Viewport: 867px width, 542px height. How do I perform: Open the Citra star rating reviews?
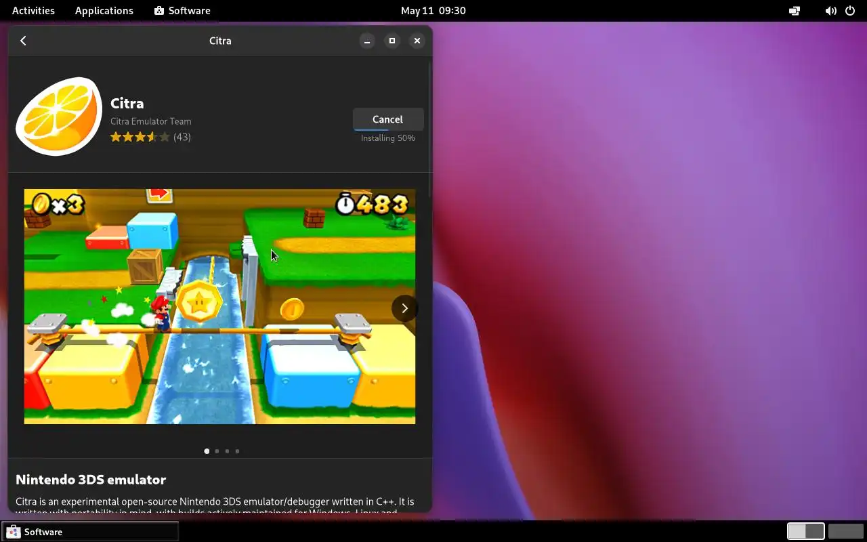pos(140,137)
